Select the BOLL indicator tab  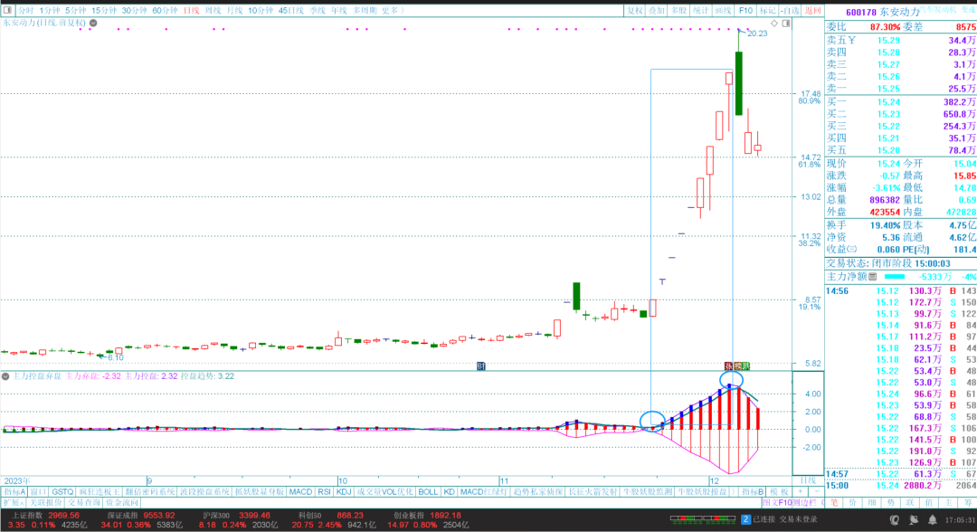[426, 491]
